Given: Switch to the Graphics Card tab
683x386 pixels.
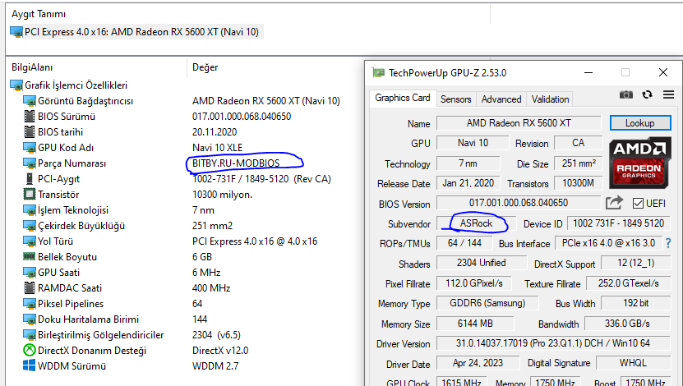Looking at the screenshot, I should point(403,99).
